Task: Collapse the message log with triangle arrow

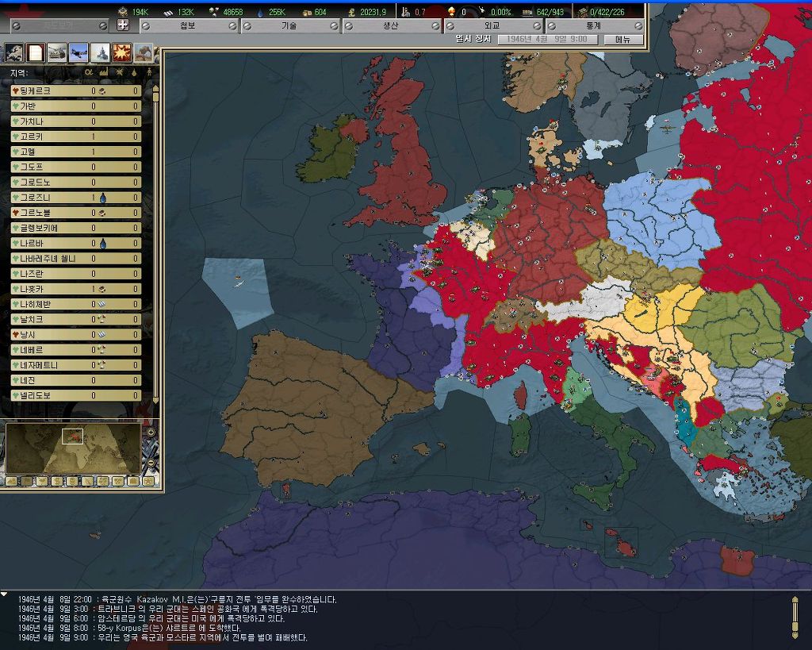Action: pos(4,594)
